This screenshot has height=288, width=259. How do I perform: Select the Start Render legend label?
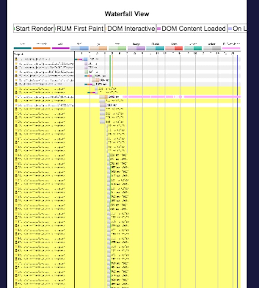coord(35,29)
